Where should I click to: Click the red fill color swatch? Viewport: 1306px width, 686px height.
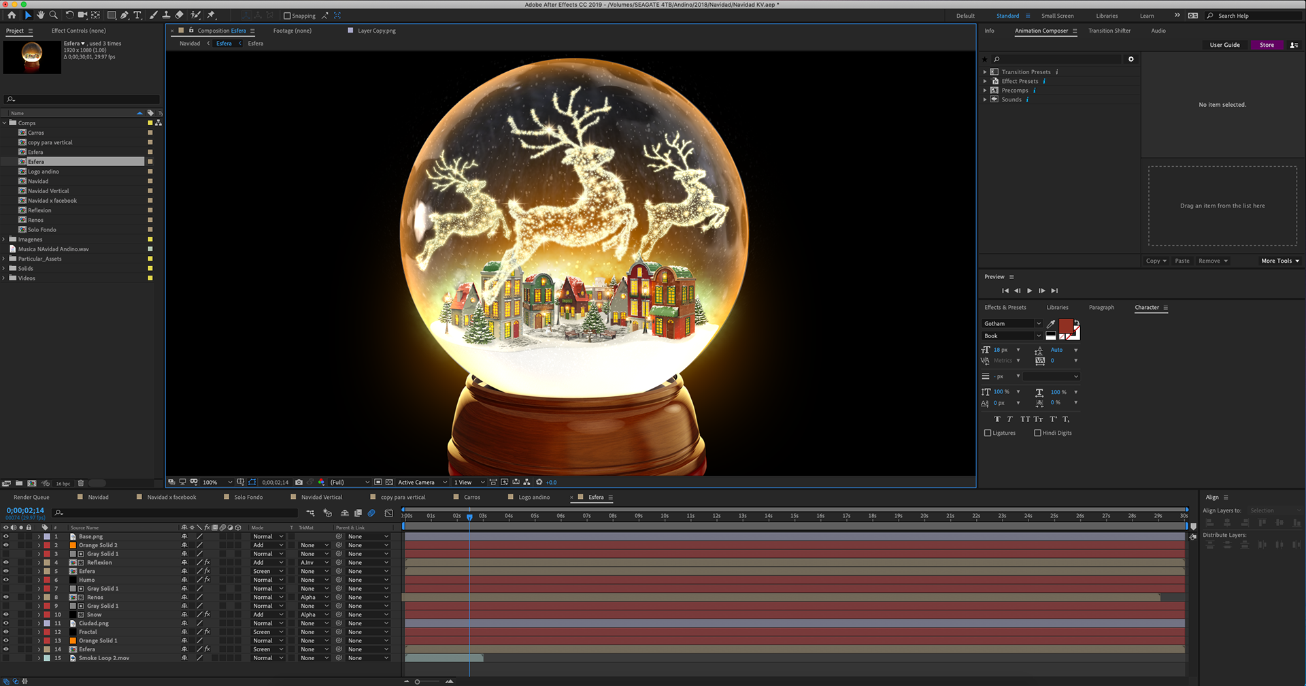pyautogui.click(x=1066, y=325)
